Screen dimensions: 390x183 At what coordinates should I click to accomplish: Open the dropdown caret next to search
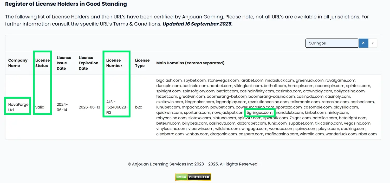point(373,43)
